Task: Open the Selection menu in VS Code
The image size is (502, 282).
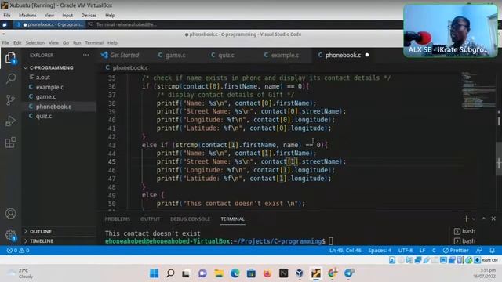Action: [35, 42]
